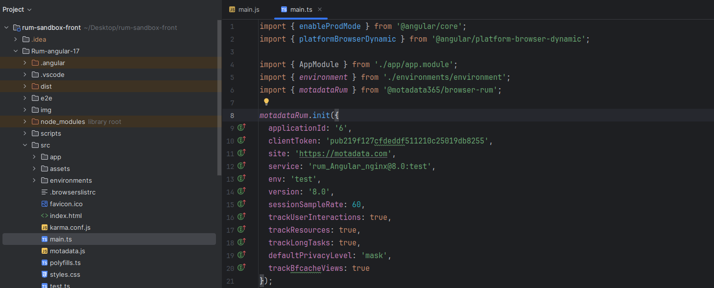The height and width of the screenshot is (288, 714).
Task: Click the yellow lightbulb quick-fix icon
Action: click(x=266, y=102)
